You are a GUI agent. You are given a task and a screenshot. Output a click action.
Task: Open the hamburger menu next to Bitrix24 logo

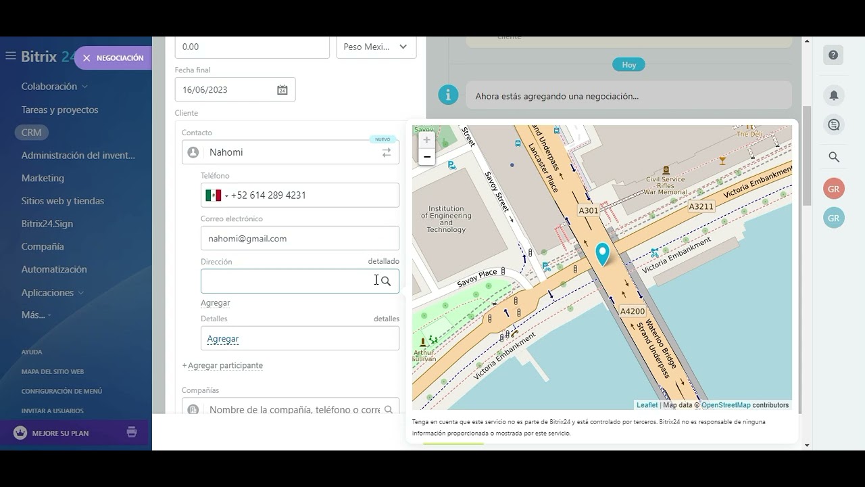10,56
